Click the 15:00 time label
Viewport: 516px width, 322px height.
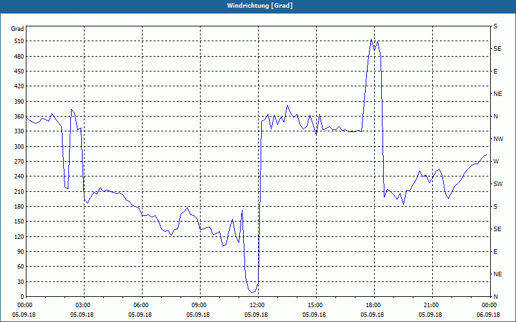click(316, 305)
